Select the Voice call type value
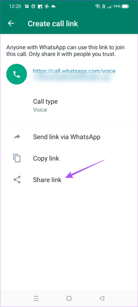This screenshot has height=307, width=138. pyautogui.click(x=40, y=110)
